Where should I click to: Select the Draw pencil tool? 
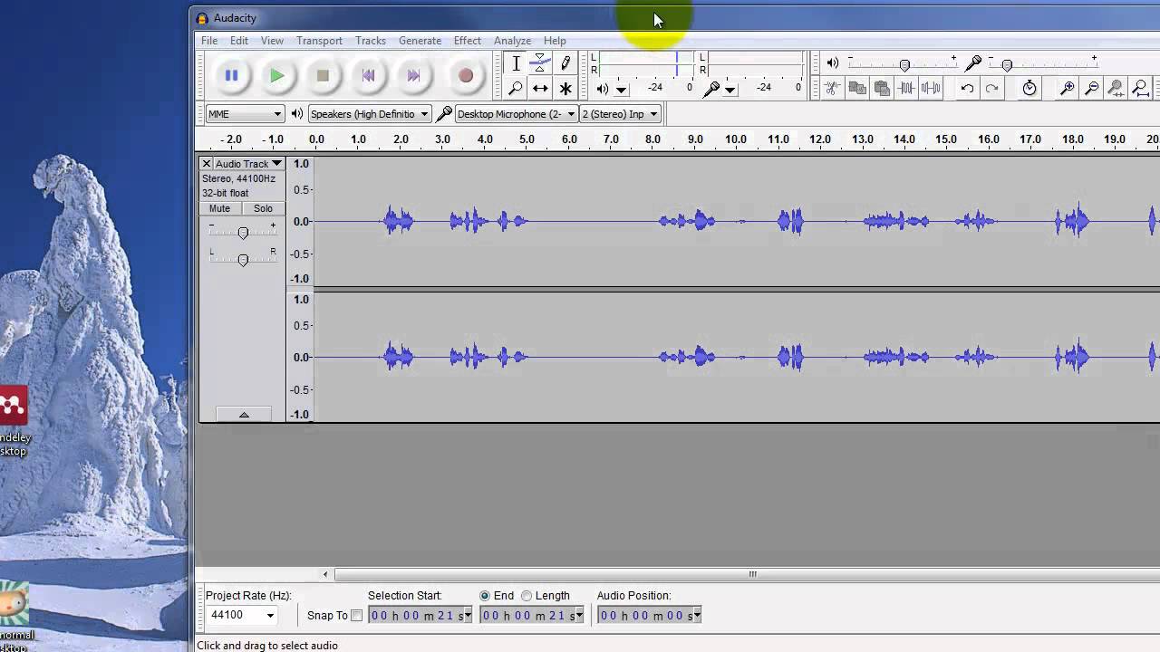[x=565, y=63]
